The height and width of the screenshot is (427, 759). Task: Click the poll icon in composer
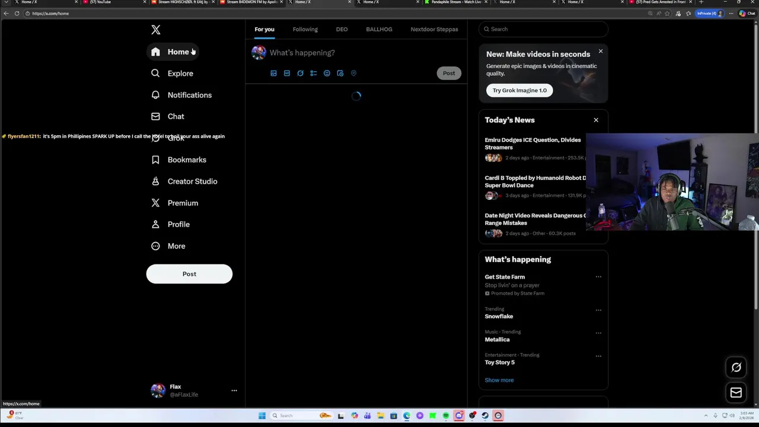click(314, 74)
